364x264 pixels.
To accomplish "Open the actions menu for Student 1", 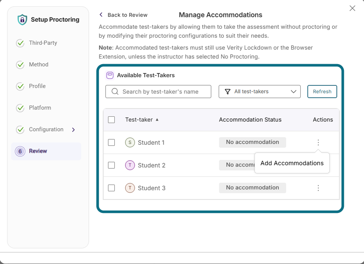I will 318,142.
